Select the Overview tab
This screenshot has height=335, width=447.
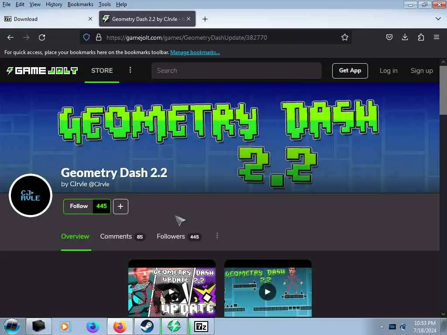click(x=75, y=236)
